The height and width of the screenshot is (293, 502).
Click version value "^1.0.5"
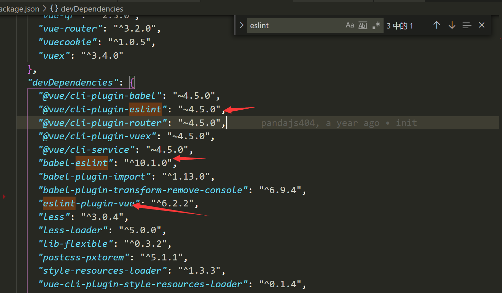[129, 42]
